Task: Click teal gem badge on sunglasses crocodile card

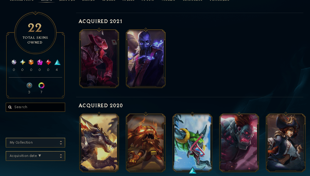Action: [x=192, y=170]
